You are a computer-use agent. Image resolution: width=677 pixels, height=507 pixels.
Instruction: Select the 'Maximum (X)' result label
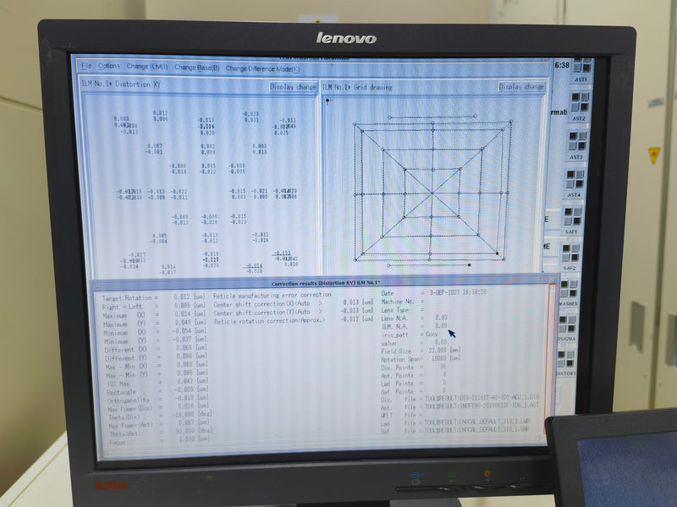click(x=124, y=315)
